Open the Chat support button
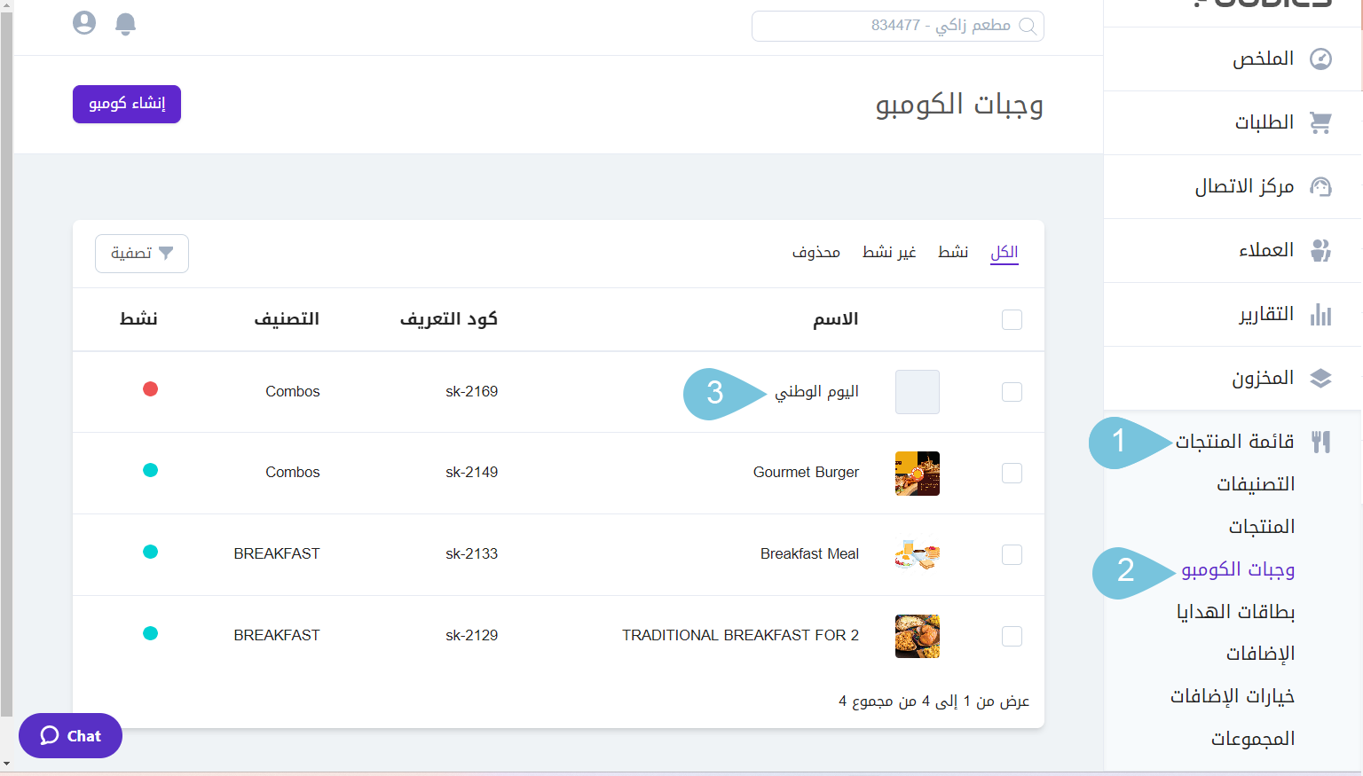The width and height of the screenshot is (1363, 776). (71, 736)
